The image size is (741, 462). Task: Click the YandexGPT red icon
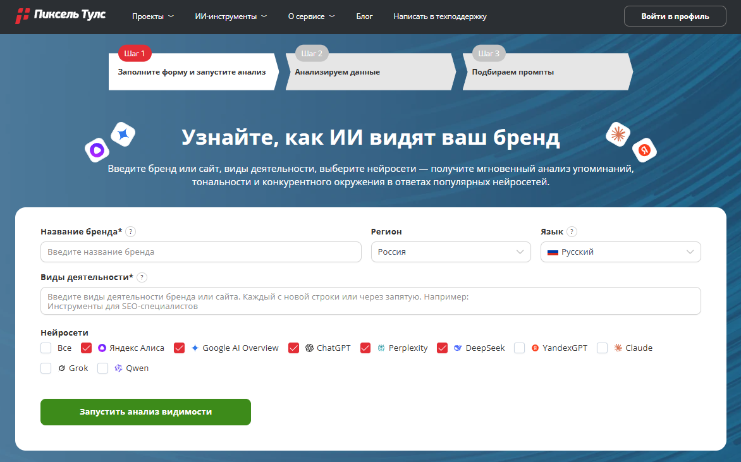(x=535, y=348)
